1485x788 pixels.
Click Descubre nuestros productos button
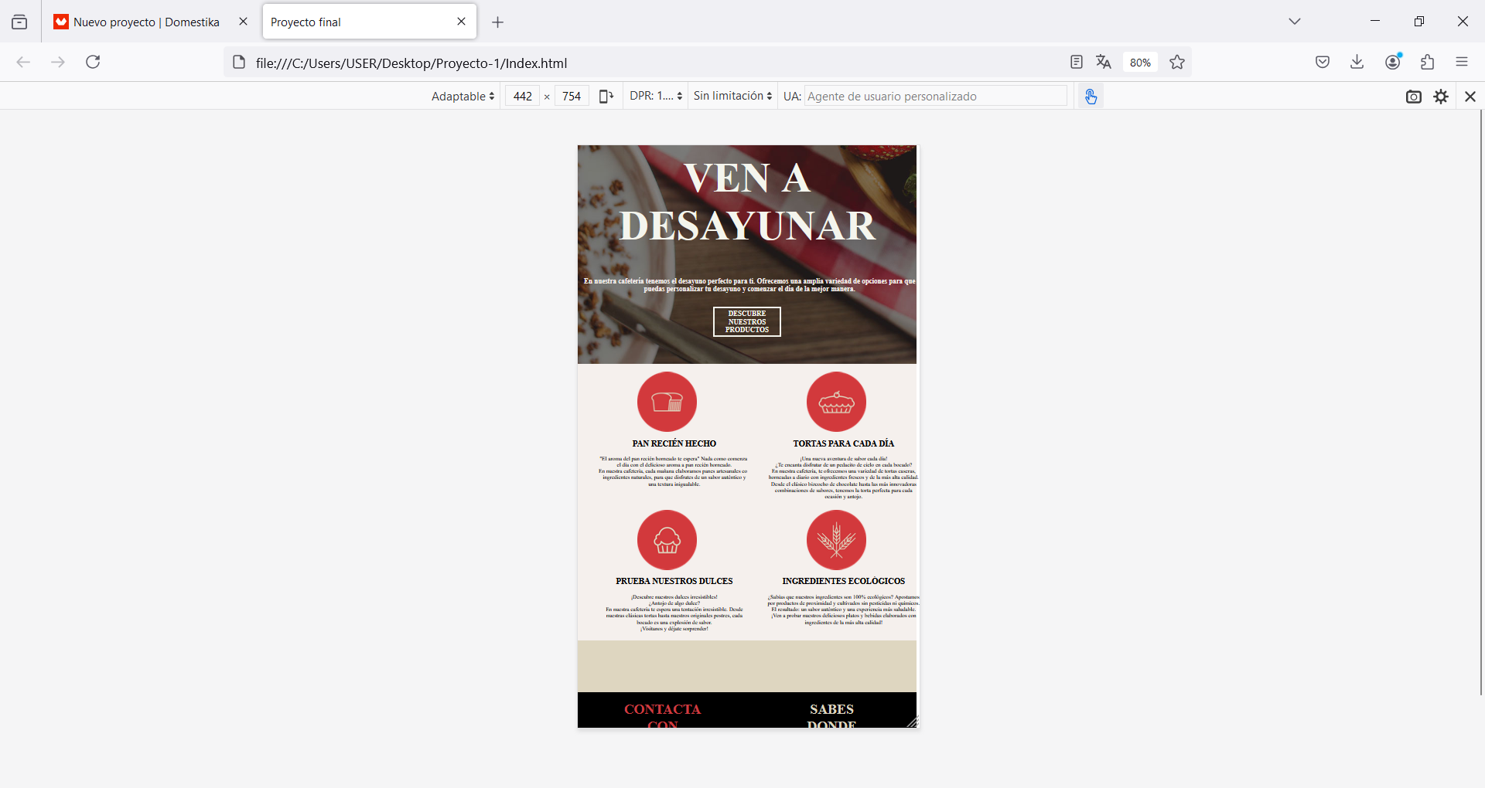(x=747, y=321)
